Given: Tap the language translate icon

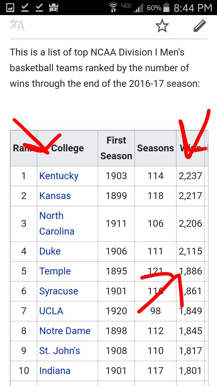Looking at the screenshot, I should (x=17, y=25).
